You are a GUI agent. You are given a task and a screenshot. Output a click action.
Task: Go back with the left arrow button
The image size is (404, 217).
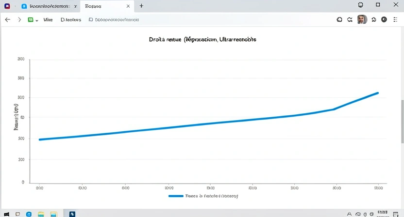coord(7,19)
